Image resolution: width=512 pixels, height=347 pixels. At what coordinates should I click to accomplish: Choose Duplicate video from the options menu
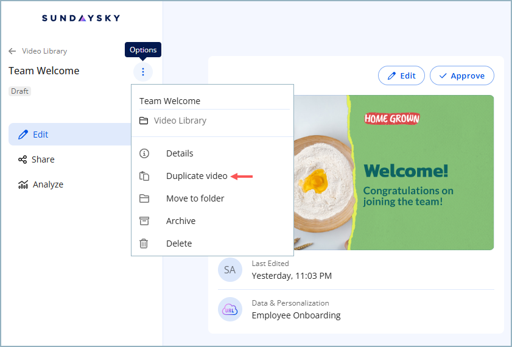coord(212,176)
